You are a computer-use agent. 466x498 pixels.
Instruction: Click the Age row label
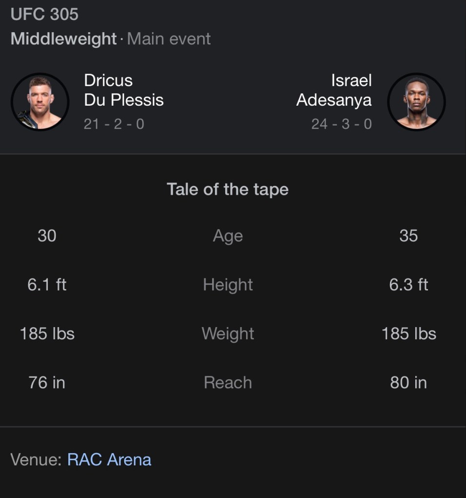pos(228,236)
